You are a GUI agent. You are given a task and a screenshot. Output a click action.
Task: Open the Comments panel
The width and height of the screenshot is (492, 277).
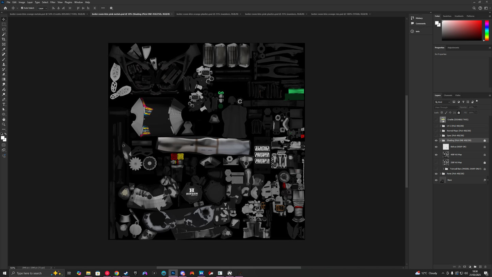coord(420,24)
